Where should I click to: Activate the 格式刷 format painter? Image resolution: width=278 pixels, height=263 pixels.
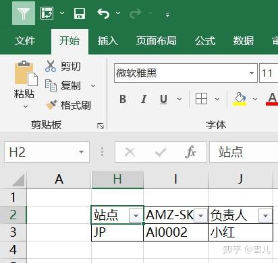pyautogui.click(x=68, y=105)
